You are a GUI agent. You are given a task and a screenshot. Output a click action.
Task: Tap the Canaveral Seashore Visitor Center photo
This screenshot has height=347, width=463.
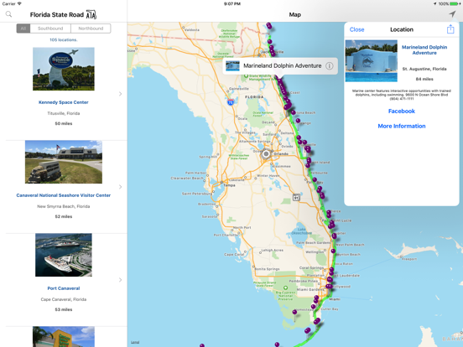[x=64, y=162]
